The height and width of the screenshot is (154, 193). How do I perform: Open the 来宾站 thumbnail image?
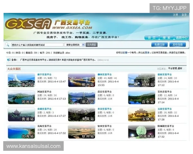pyautogui.click(x=82, y=115)
